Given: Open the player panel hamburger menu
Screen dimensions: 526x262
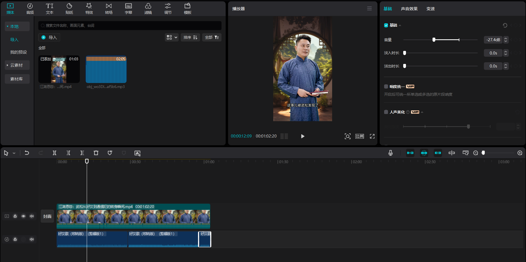Looking at the screenshot, I should point(369,9).
